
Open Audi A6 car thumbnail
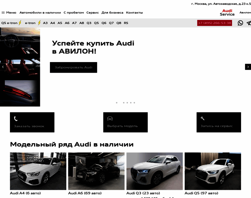coord(96,171)
